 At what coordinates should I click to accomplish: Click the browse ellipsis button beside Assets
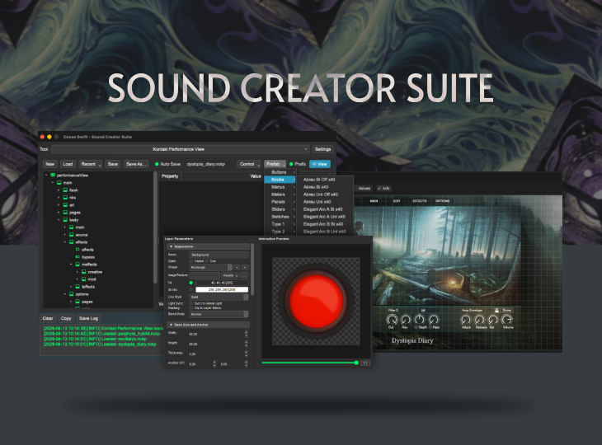click(245, 275)
